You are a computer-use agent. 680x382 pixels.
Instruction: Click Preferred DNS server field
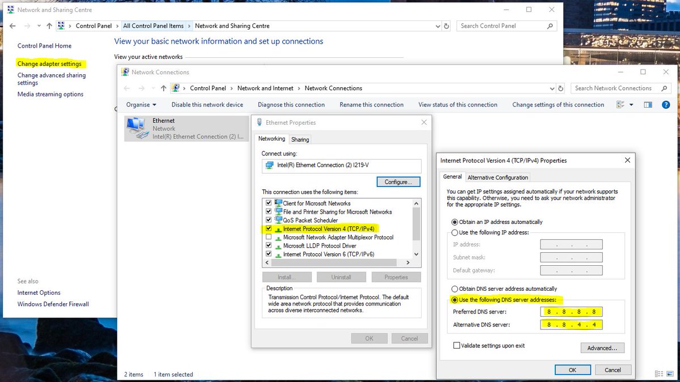571,312
